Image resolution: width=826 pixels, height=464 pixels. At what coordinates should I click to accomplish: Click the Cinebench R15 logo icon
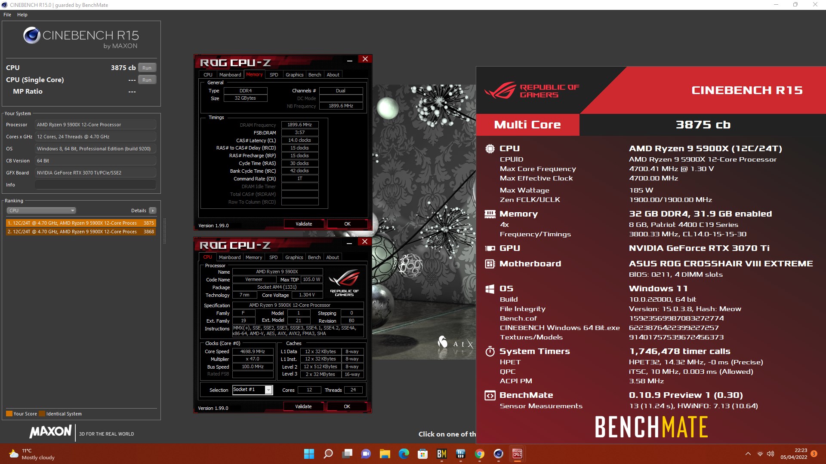point(32,36)
